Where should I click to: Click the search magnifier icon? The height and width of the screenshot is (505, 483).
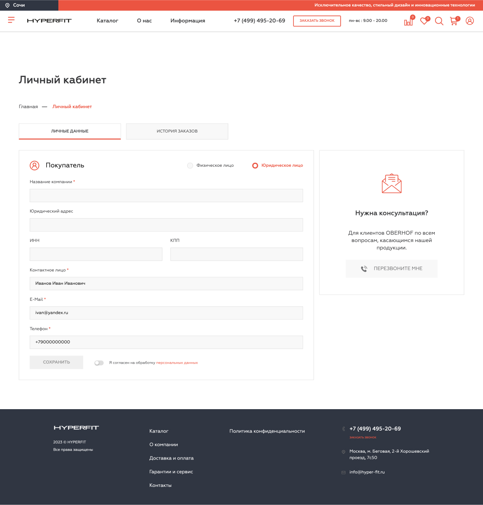[439, 21]
